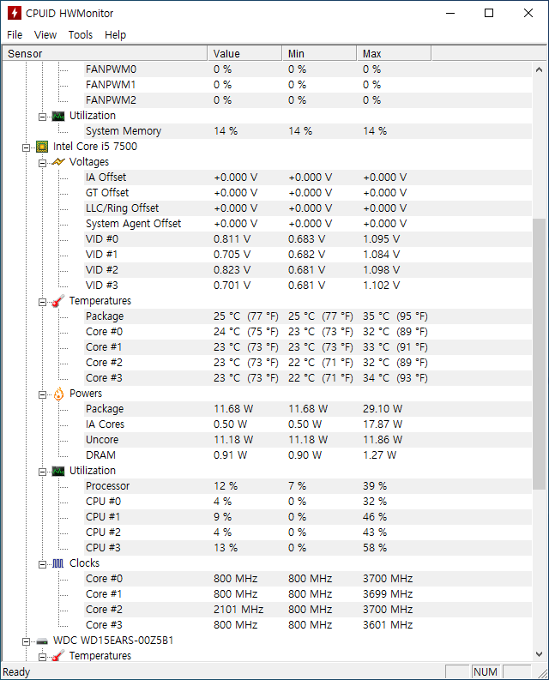549x680 pixels.
Task: Click the Max column header
Action: (x=394, y=53)
